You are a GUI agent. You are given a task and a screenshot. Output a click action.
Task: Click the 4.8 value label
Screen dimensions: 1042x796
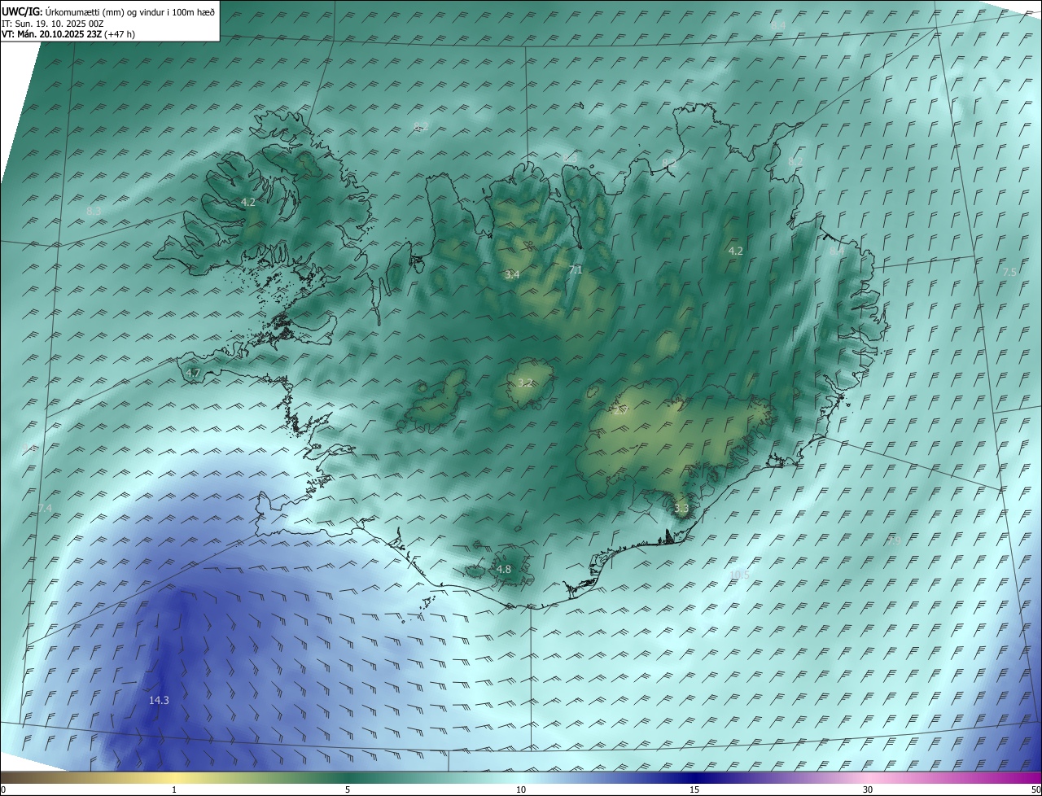coord(504,569)
